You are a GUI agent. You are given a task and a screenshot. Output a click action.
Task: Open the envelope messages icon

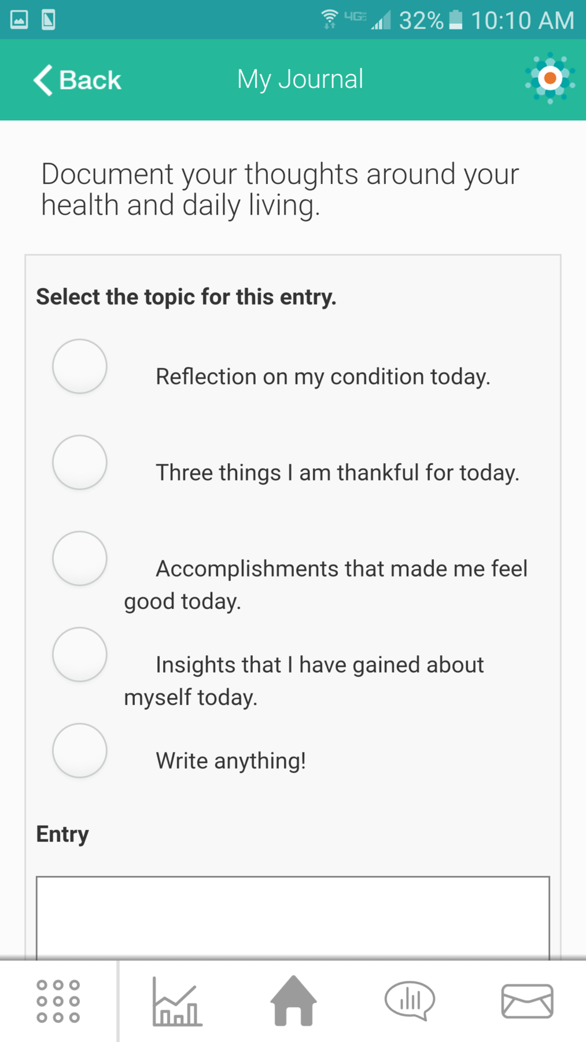pyautogui.click(x=527, y=1001)
